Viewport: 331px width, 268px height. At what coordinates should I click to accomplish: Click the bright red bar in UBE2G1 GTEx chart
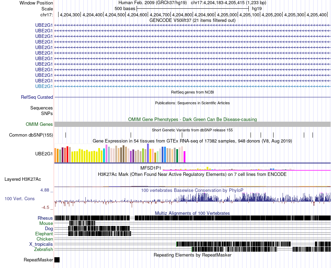[67, 154]
